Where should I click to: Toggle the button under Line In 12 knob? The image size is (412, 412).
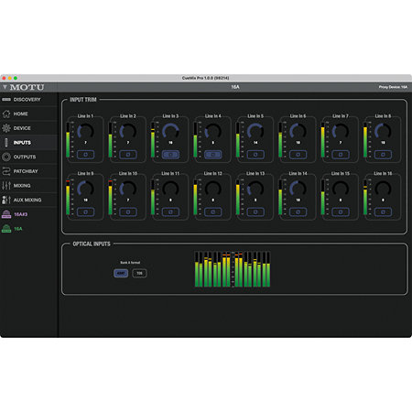[x=213, y=211]
